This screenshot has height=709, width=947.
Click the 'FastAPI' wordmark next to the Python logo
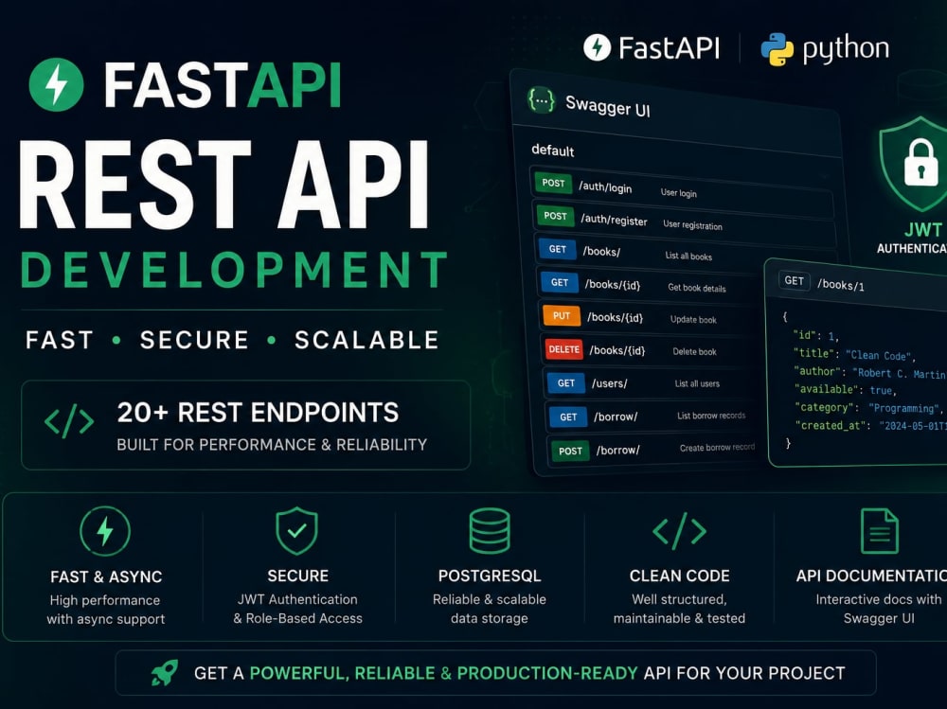pyautogui.click(x=669, y=47)
